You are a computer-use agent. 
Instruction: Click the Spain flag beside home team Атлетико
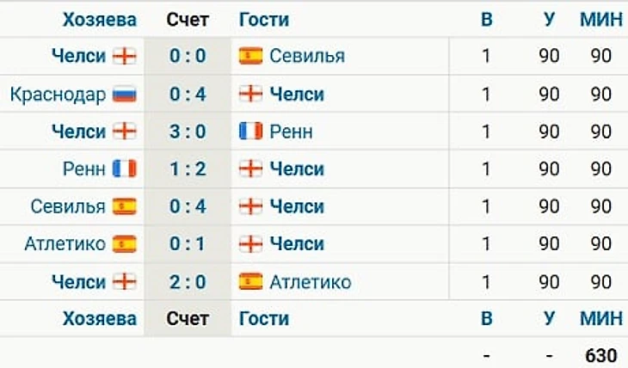[x=125, y=244]
